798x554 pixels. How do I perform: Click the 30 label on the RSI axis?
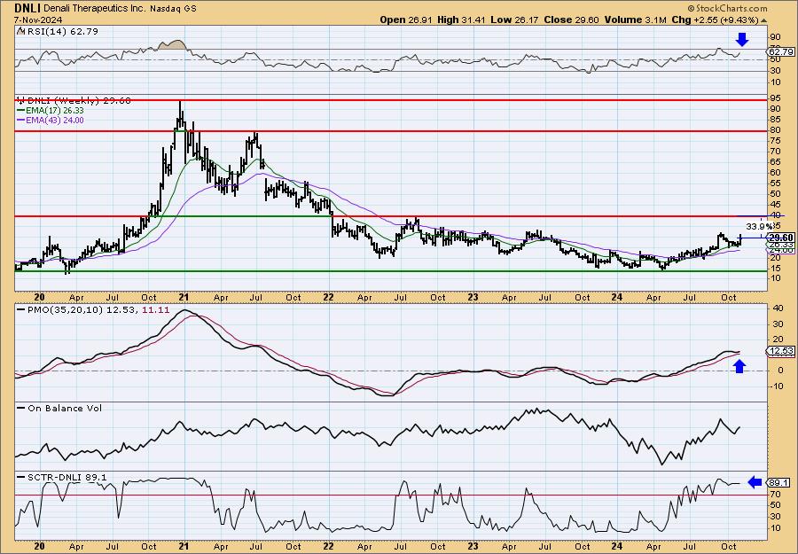775,71
